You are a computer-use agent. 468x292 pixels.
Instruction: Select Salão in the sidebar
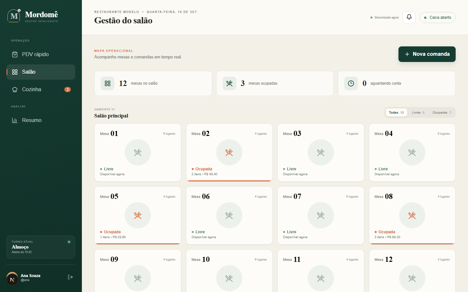pos(41,72)
